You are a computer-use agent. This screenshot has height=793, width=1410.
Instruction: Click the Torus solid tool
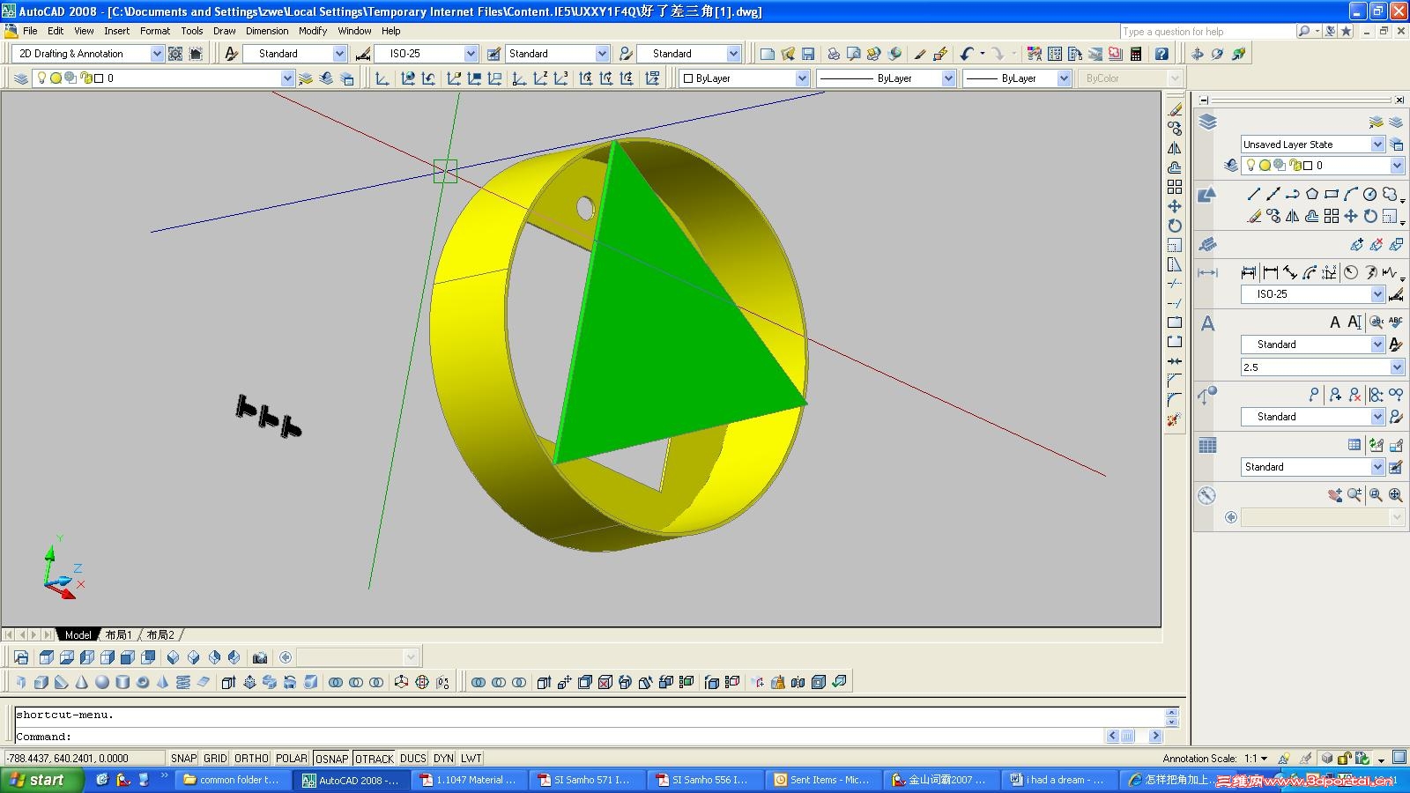pyautogui.click(x=143, y=682)
